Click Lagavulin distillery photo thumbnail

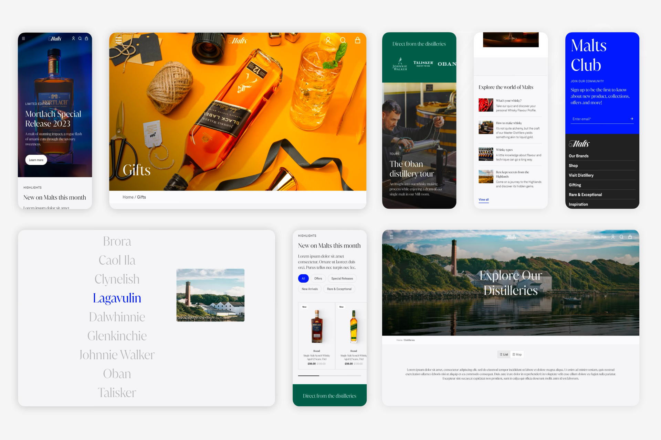click(210, 295)
